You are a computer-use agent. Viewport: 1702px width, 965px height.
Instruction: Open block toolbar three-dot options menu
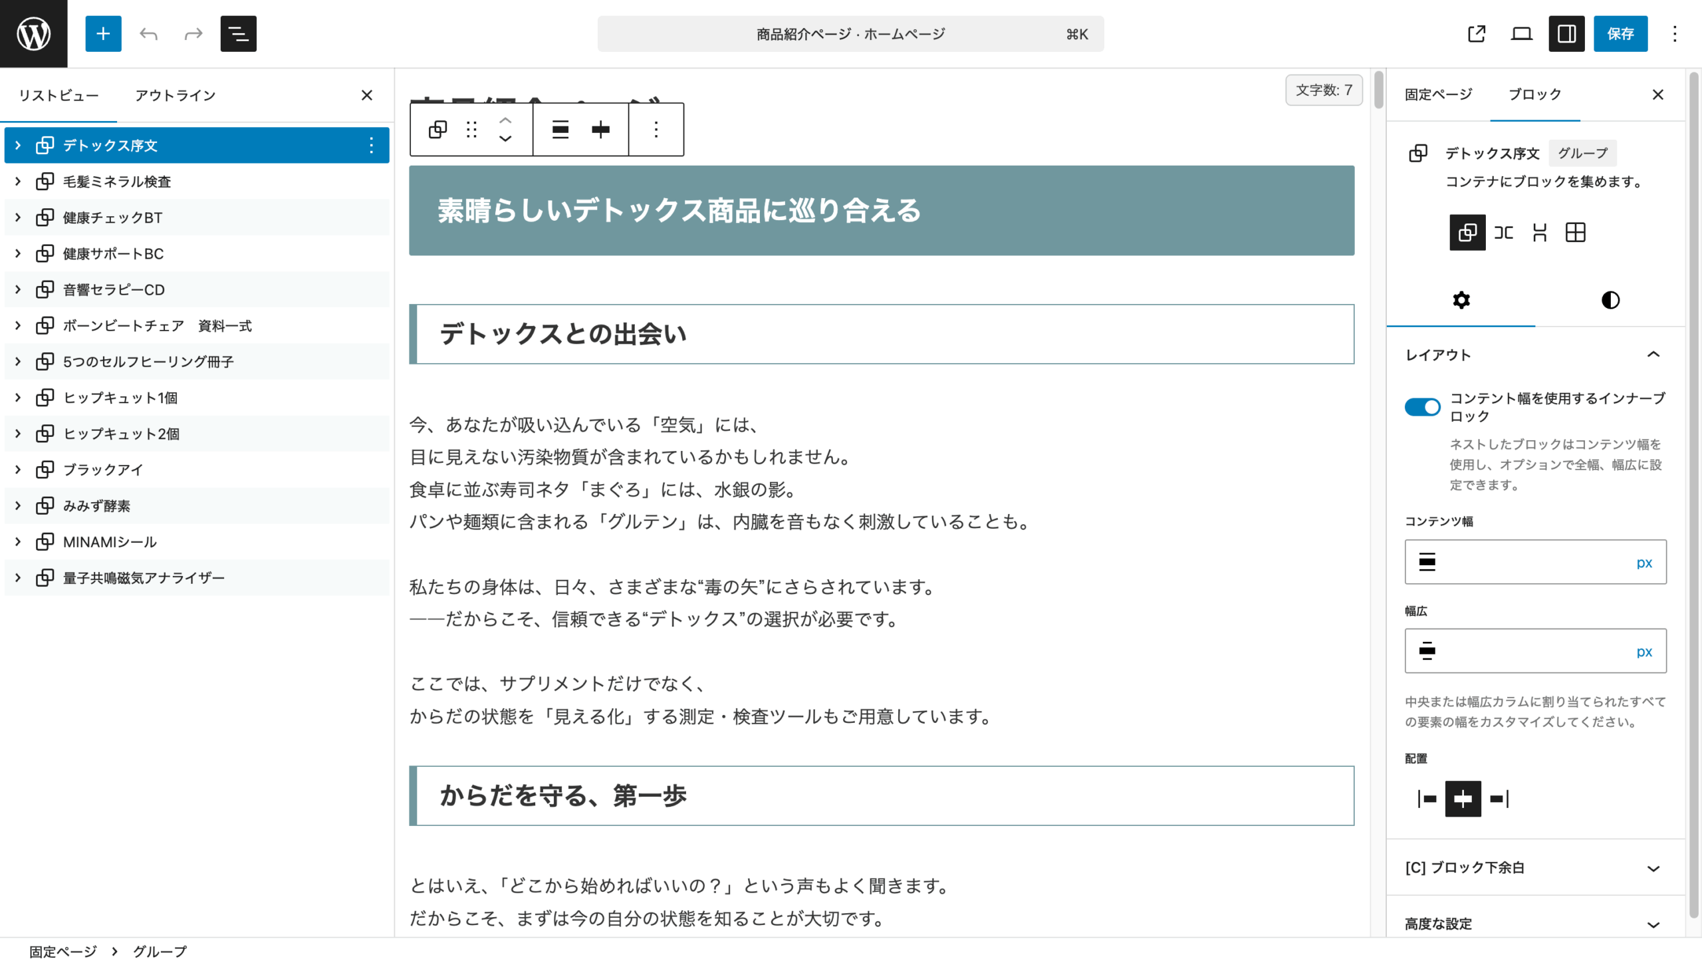[656, 129]
